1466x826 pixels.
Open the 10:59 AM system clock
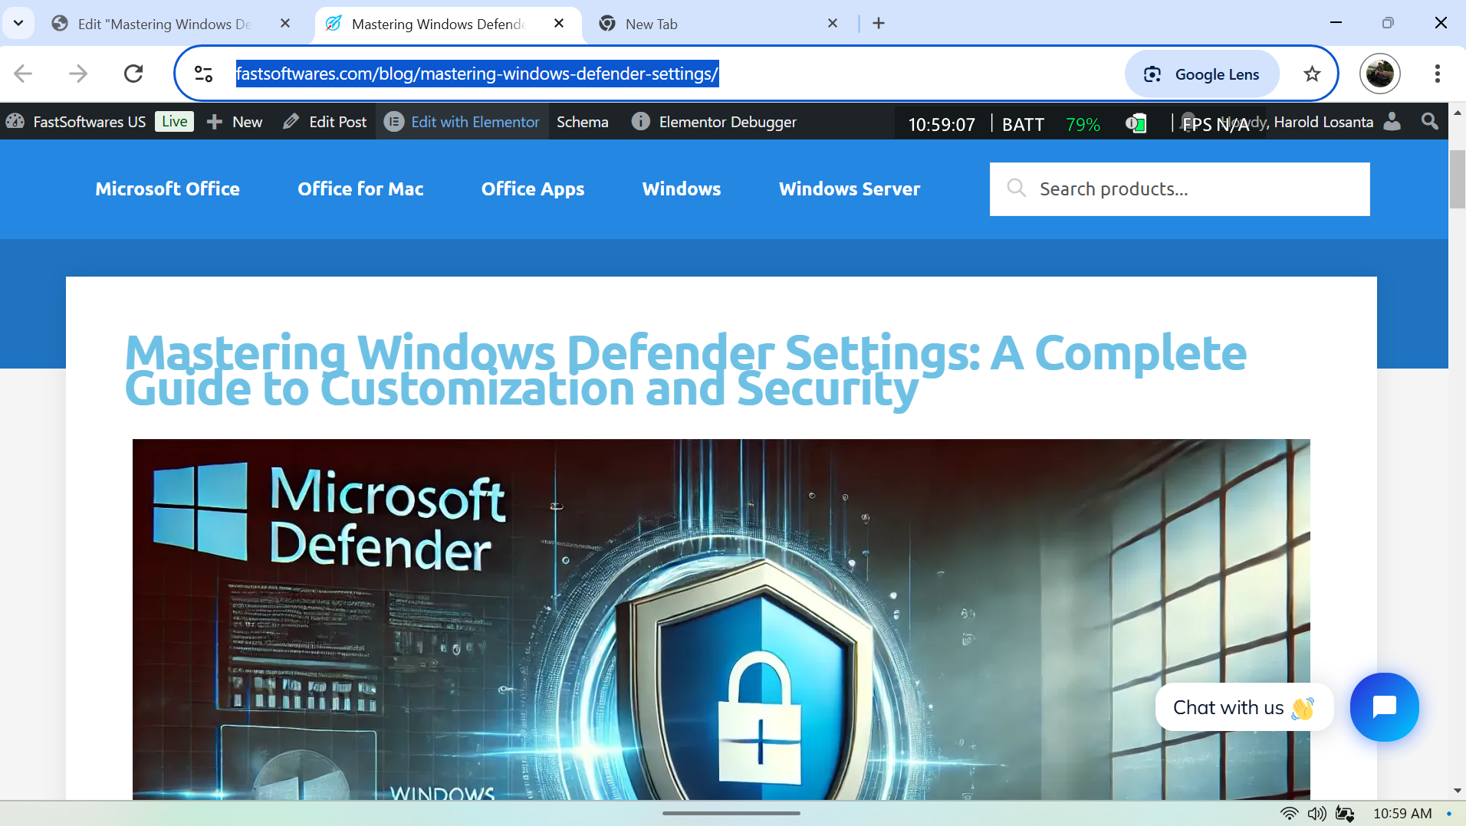1402,814
